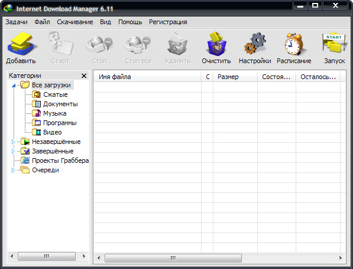Select Все загрузки in the categories tree

tap(51, 85)
